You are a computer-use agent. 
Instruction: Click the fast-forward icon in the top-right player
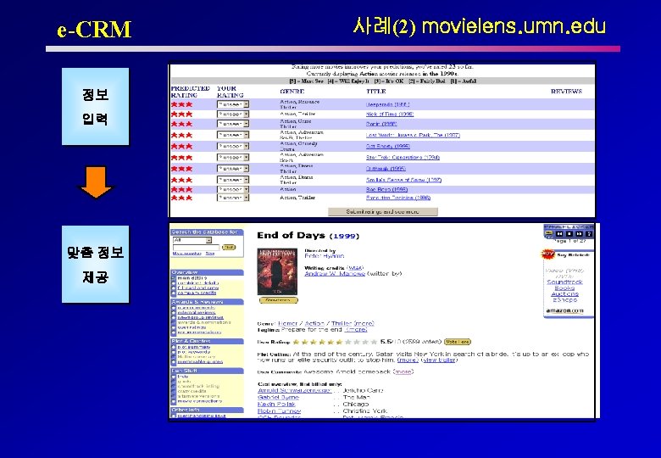(x=579, y=233)
